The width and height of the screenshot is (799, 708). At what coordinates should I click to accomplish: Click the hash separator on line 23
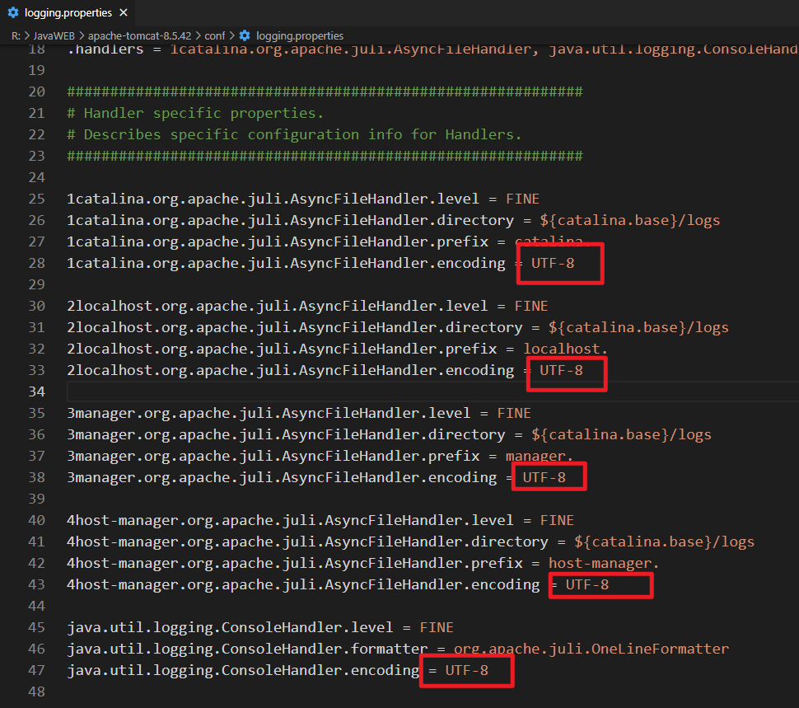pyautogui.click(x=325, y=156)
